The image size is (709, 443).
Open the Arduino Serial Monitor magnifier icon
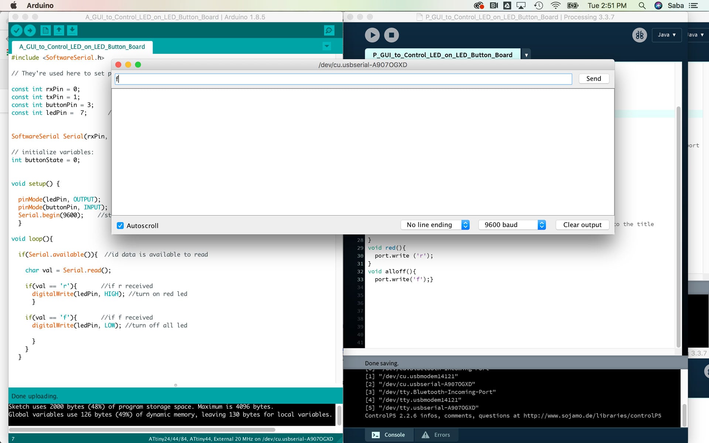[329, 30]
